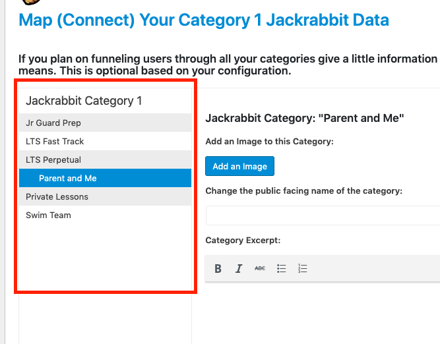
Task: Click the Category Excerpt label
Action: coord(243,241)
